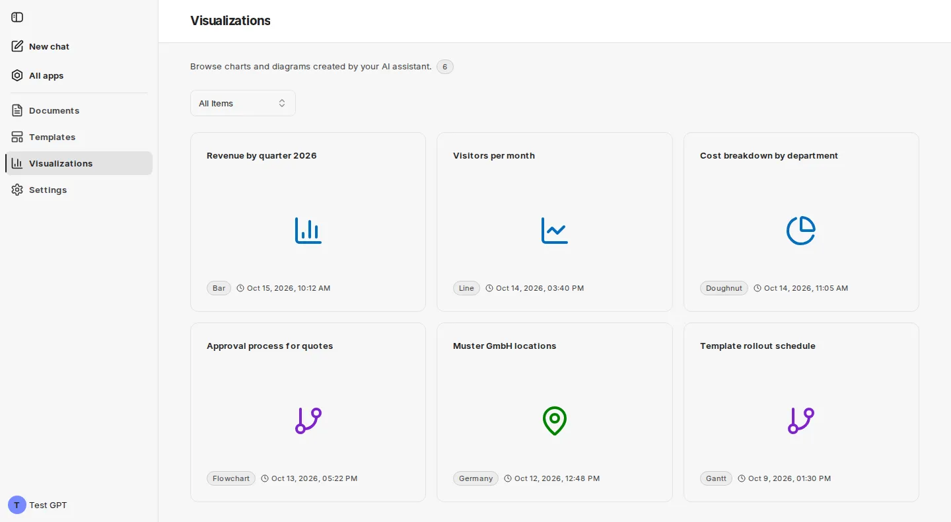Click the Germany tag on Muster GmbH card
Viewport: 951px width, 522px height.
coord(475,478)
